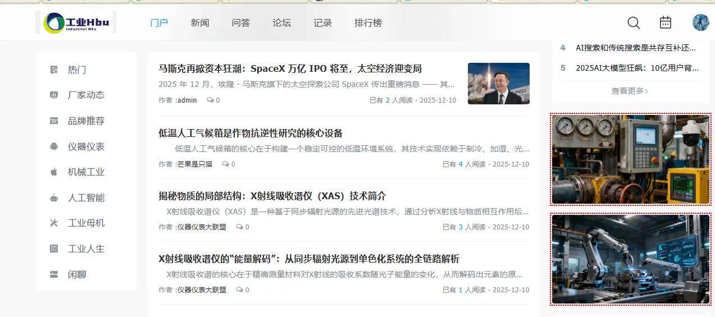
Task: Click the 工业母机 wrench icon in sidebar
Action: [54, 223]
